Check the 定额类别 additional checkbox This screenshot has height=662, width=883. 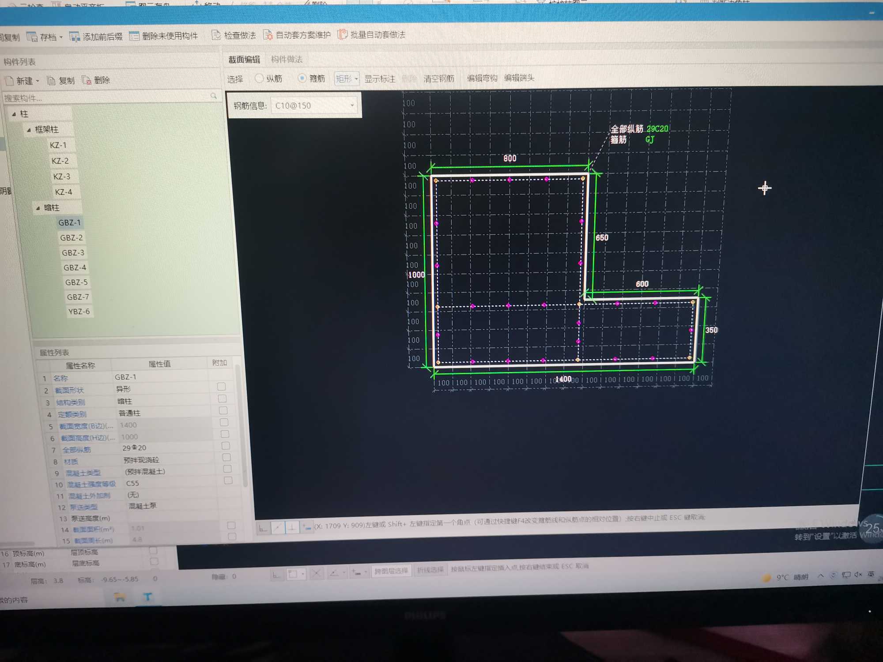[x=223, y=410]
